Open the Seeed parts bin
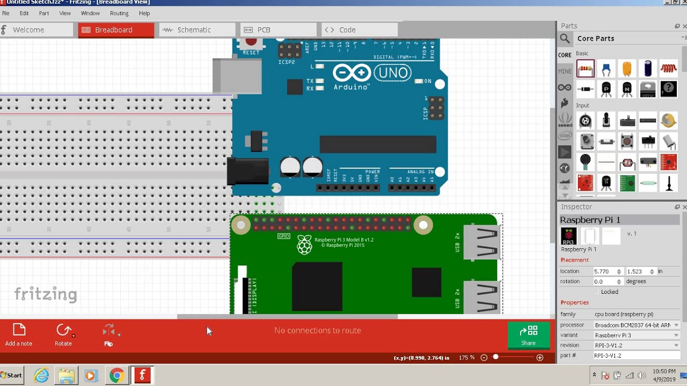Viewport: 687px width, 386px height. pyautogui.click(x=565, y=119)
